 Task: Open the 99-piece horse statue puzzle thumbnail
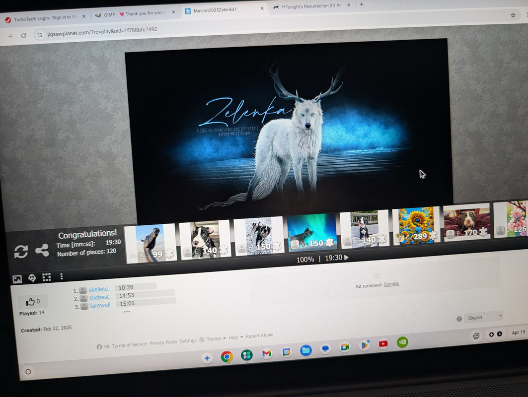click(x=151, y=244)
